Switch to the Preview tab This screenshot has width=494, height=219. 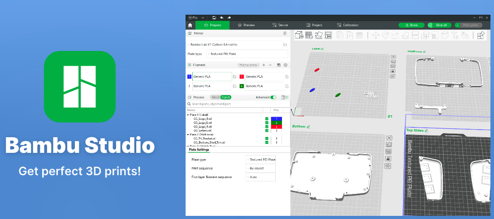click(247, 25)
